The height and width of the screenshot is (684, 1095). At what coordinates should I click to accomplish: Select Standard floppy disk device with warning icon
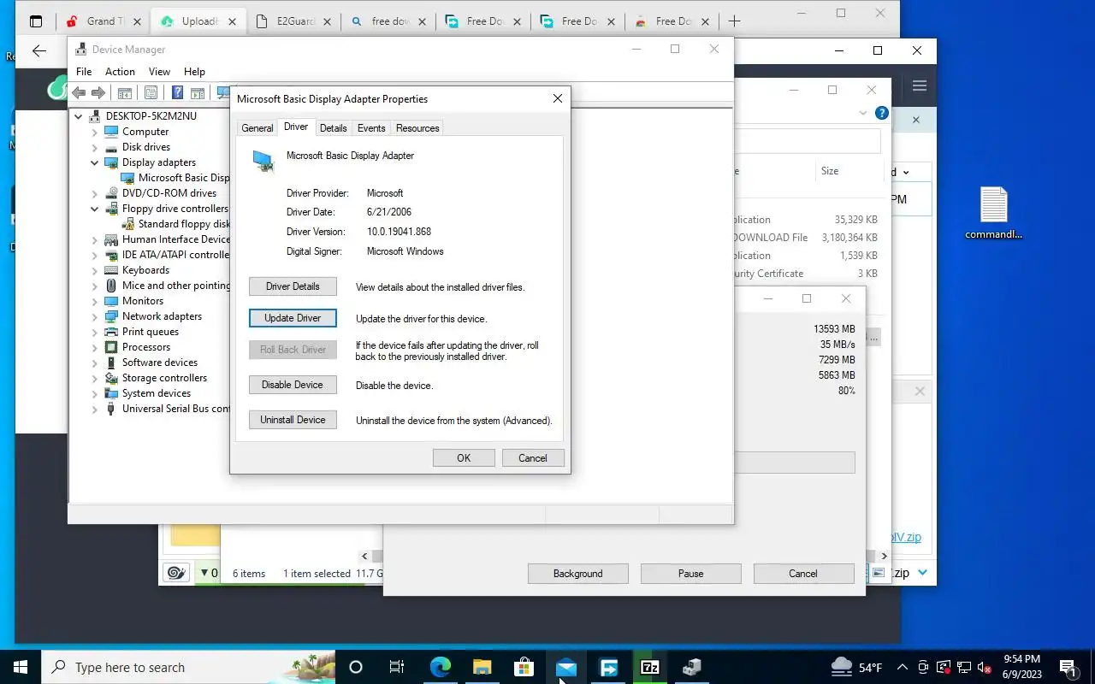[x=184, y=224]
